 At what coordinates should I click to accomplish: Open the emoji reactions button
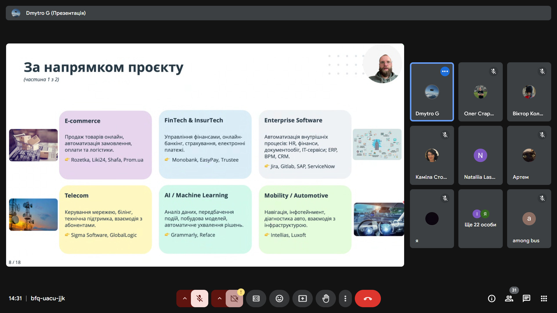click(x=279, y=299)
